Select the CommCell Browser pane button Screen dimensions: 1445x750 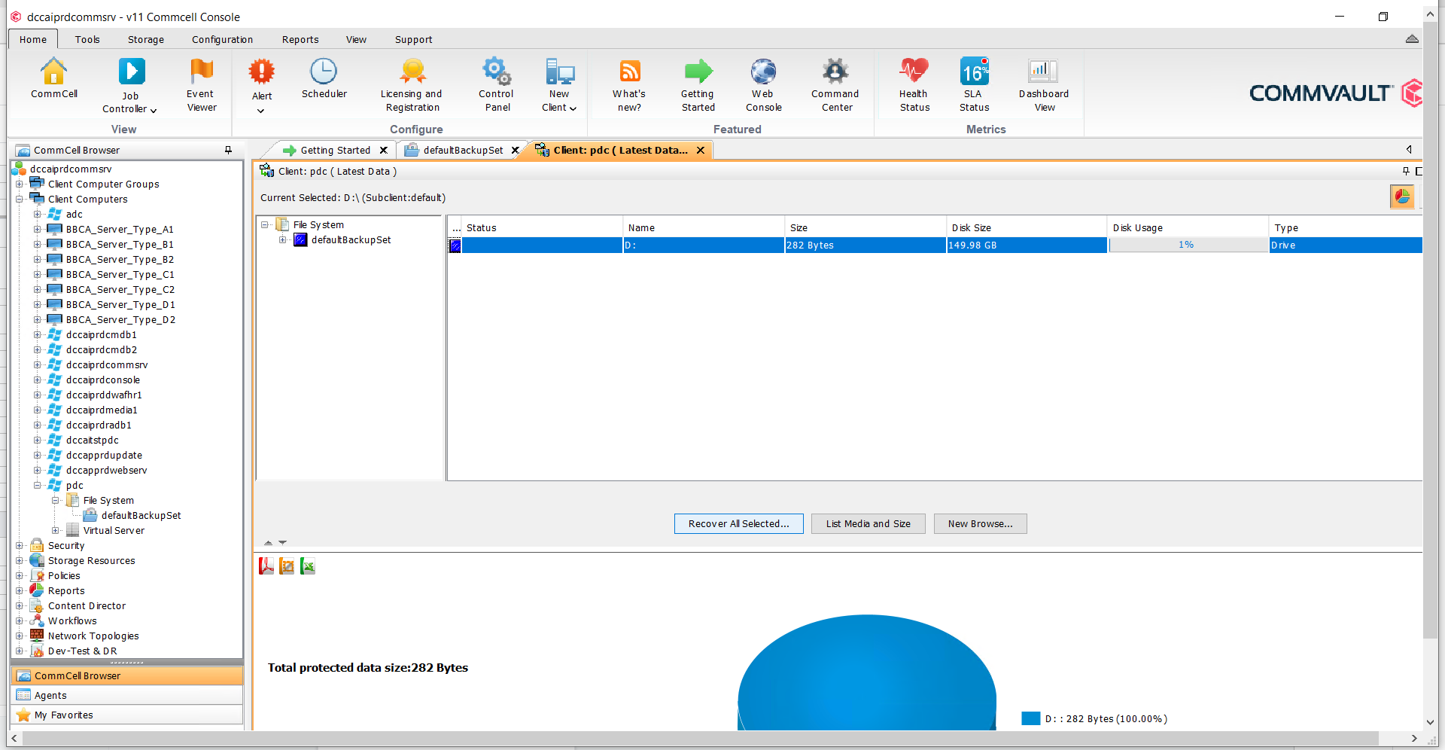pyautogui.click(x=127, y=675)
